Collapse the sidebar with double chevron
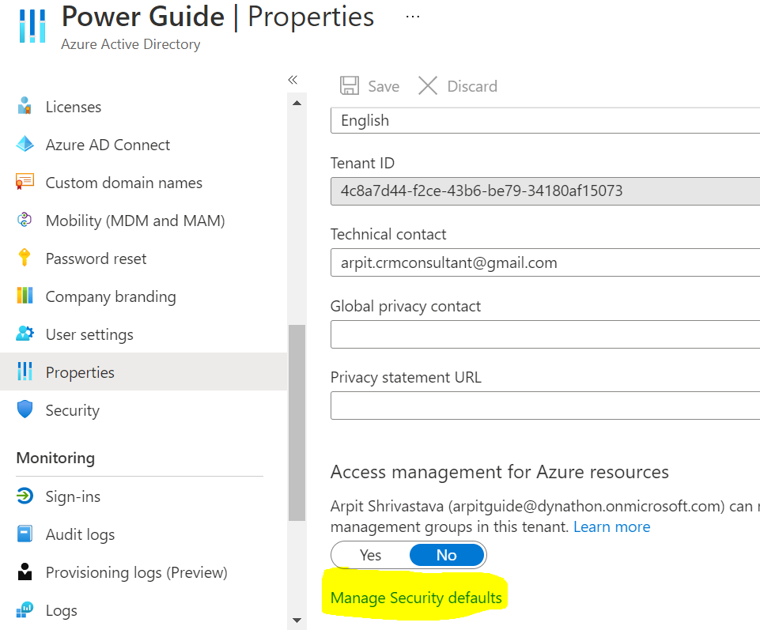The width and height of the screenshot is (760, 630). click(293, 80)
